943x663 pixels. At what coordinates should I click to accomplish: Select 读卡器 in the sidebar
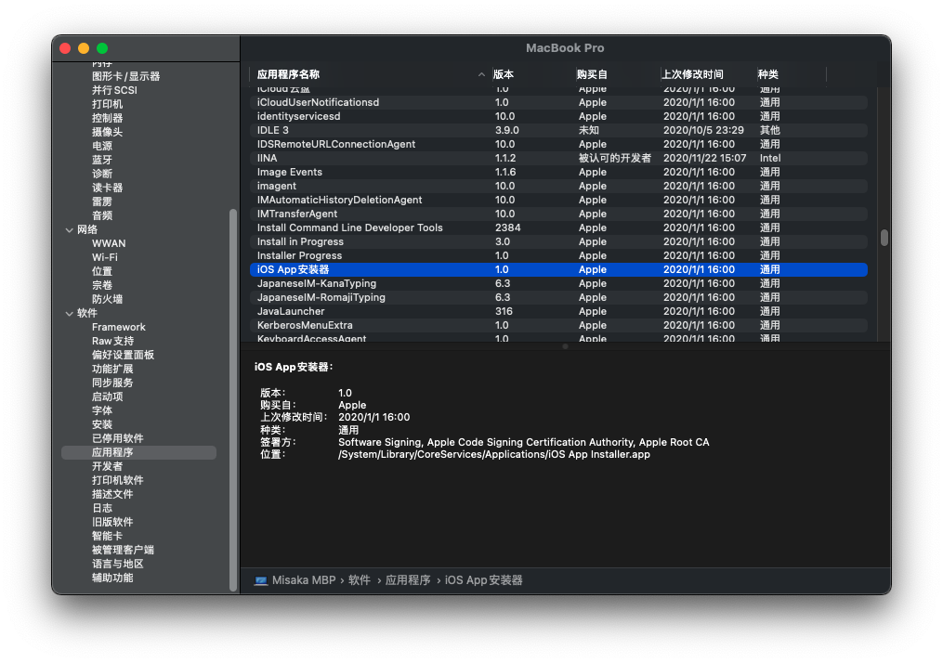107,188
